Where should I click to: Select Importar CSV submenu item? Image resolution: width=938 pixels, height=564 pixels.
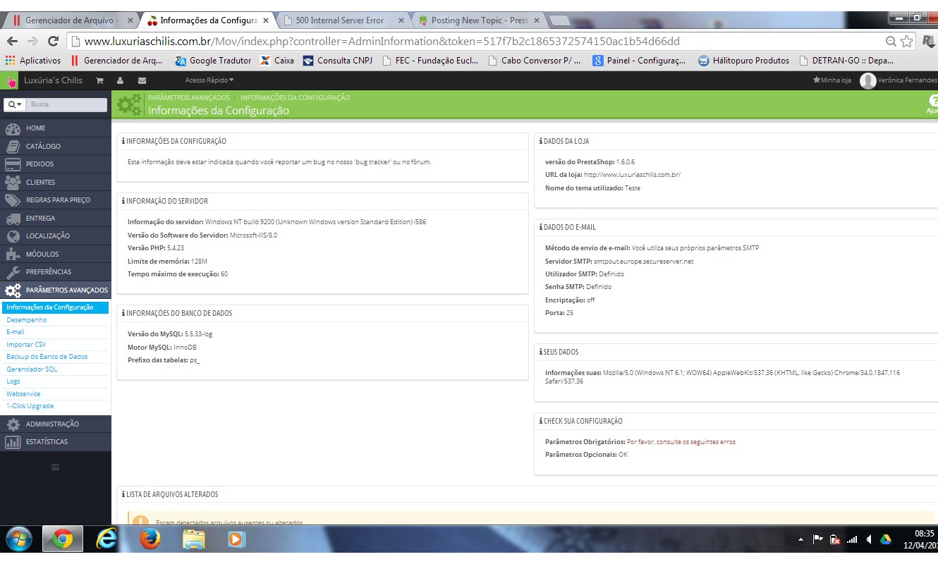pyautogui.click(x=26, y=345)
